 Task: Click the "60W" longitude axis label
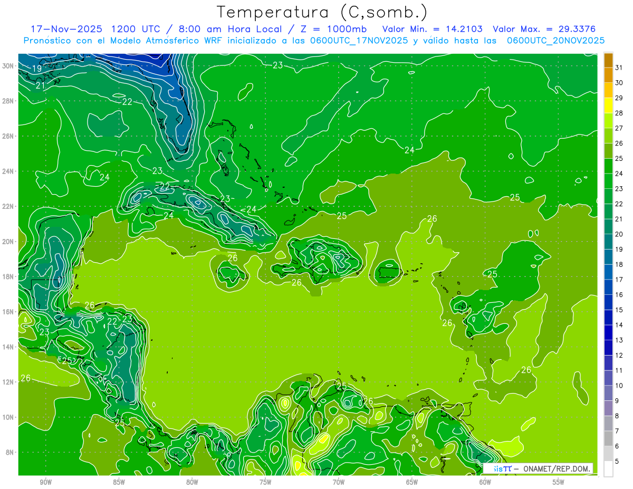pos(485,482)
